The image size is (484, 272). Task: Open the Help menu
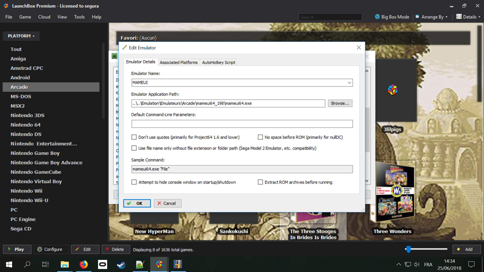tap(97, 17)
